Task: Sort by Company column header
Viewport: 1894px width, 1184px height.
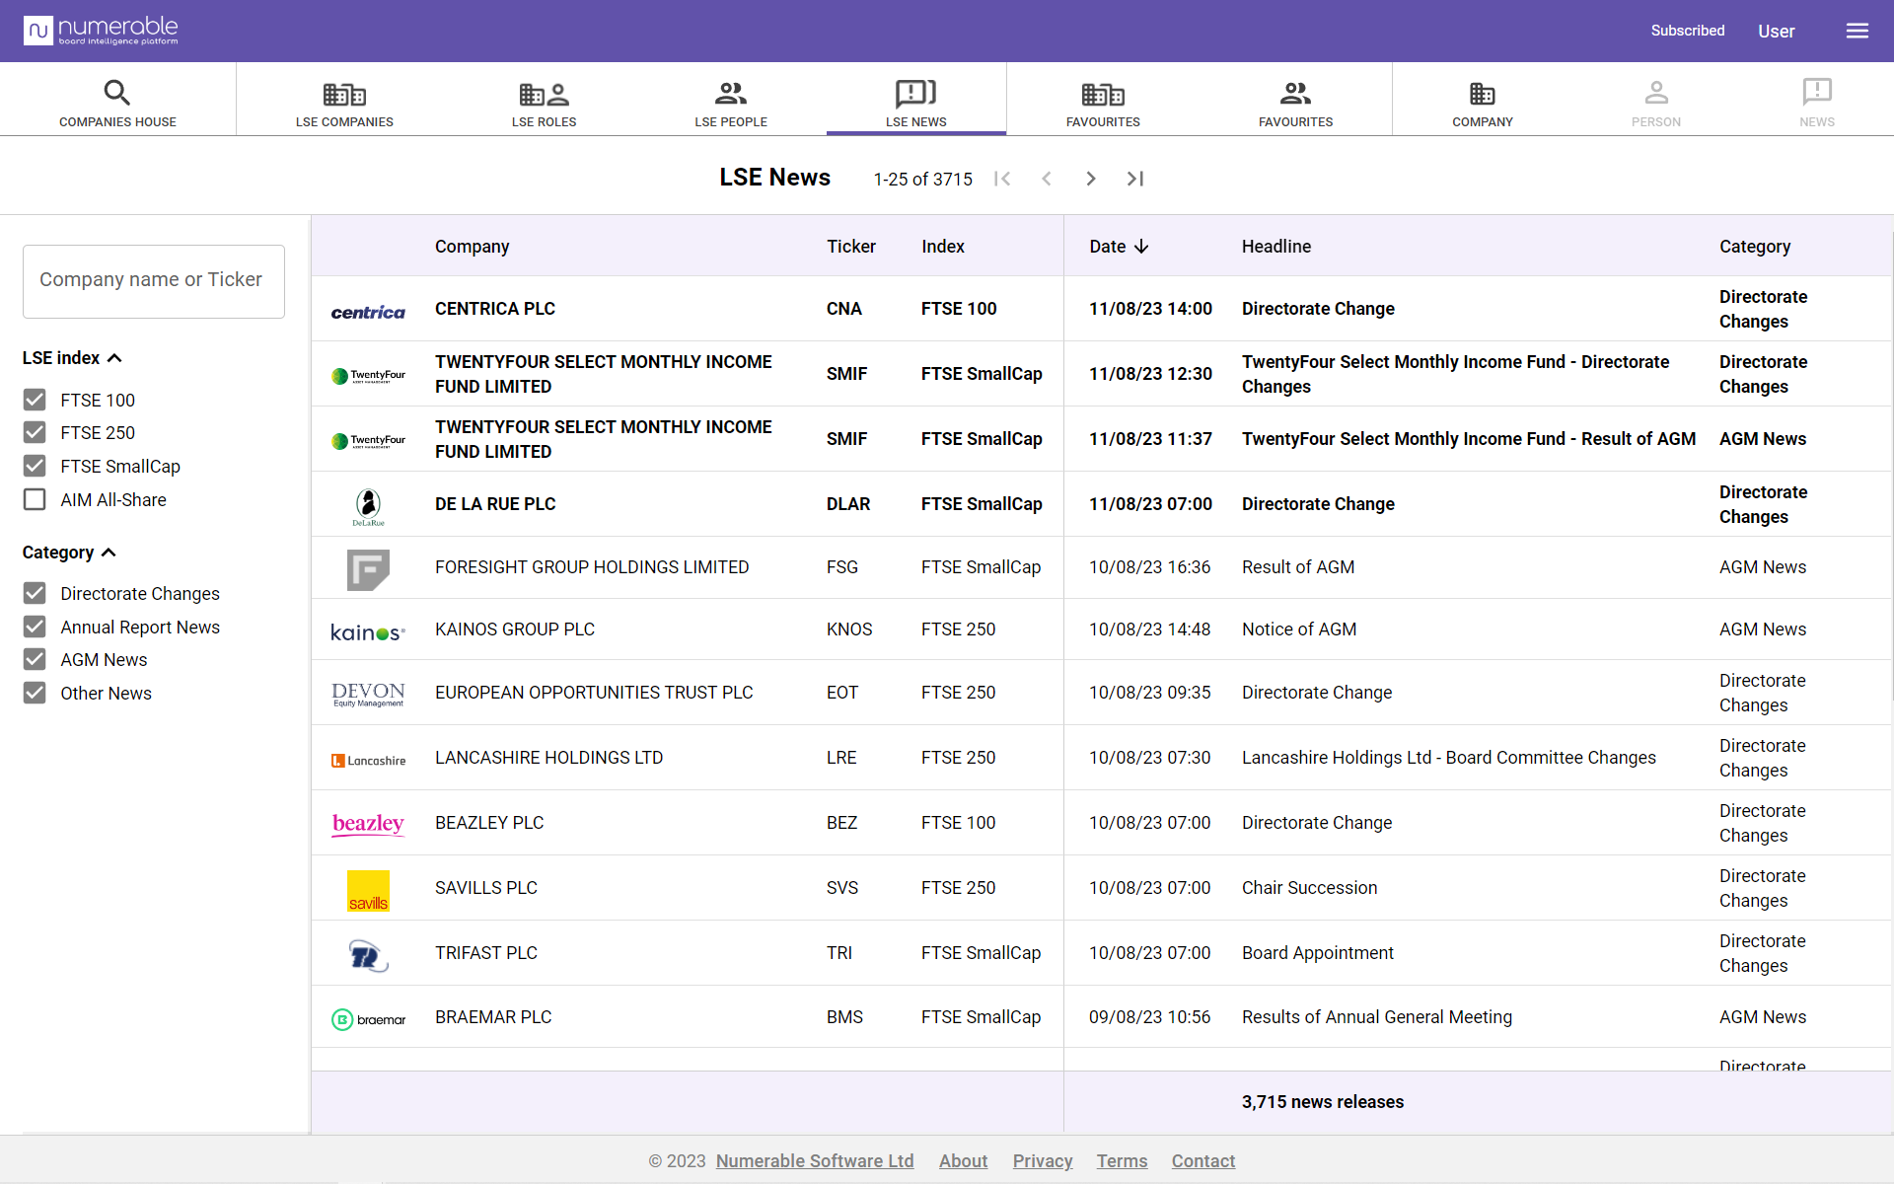Action: click(472, 247)
